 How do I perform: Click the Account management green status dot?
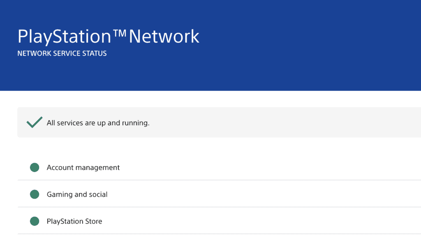tap(35, 167)
